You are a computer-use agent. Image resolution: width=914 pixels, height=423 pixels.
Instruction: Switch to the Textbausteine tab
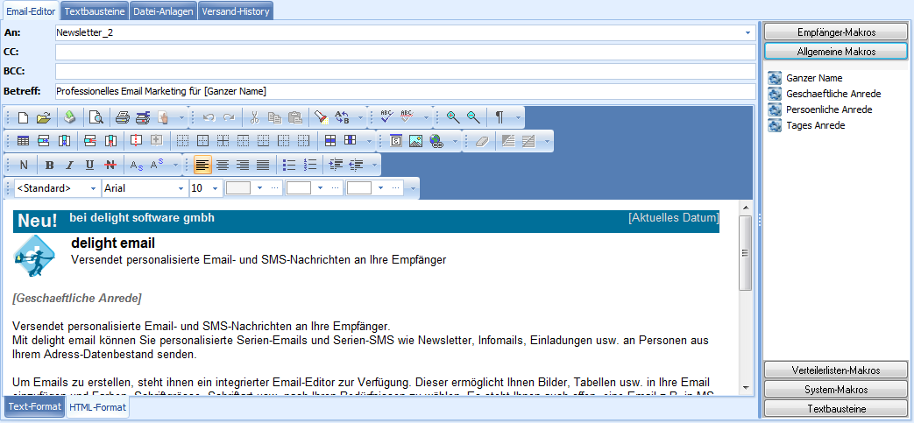tap(95, 11)
